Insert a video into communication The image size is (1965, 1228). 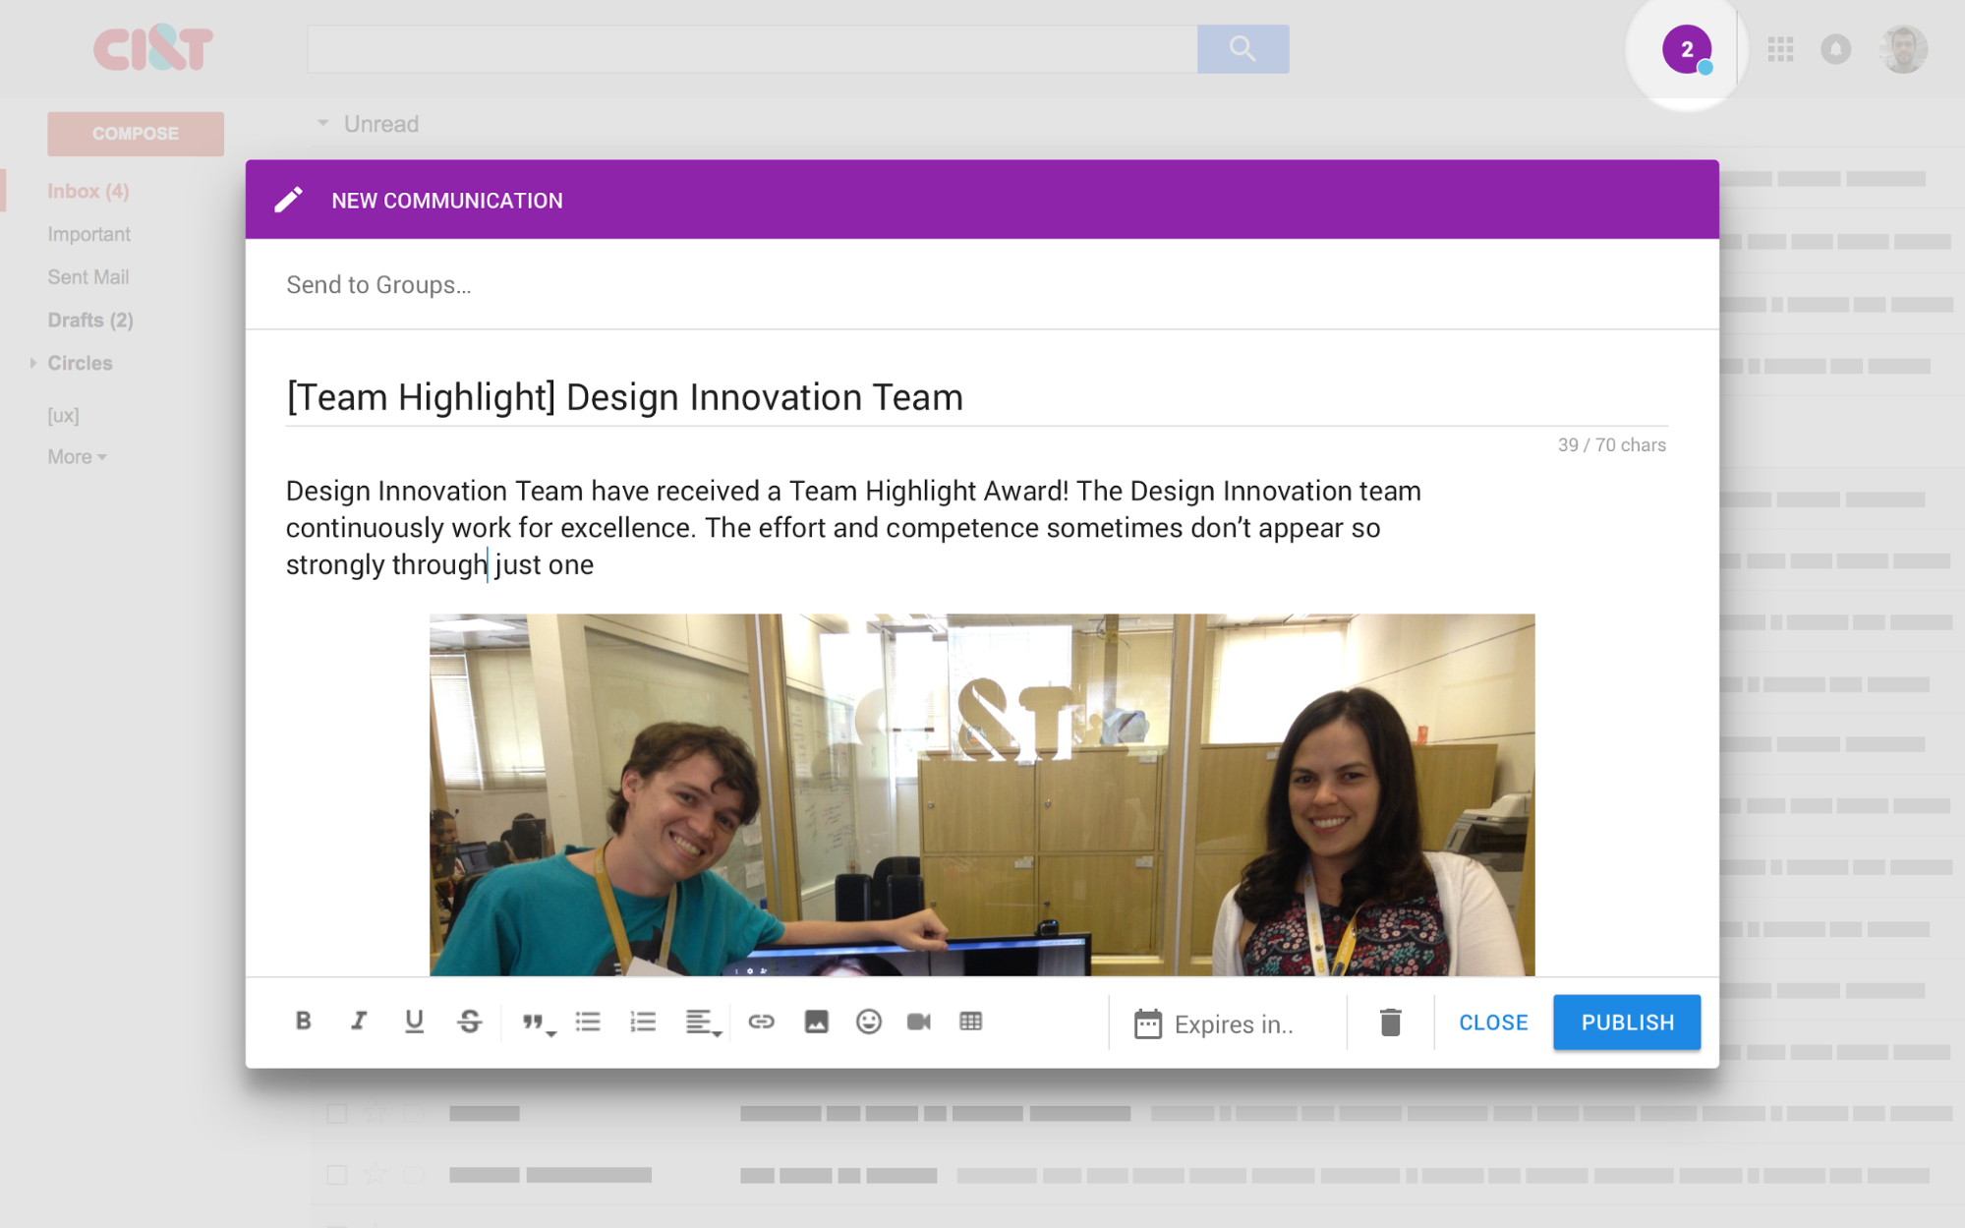pos(919,1022)
